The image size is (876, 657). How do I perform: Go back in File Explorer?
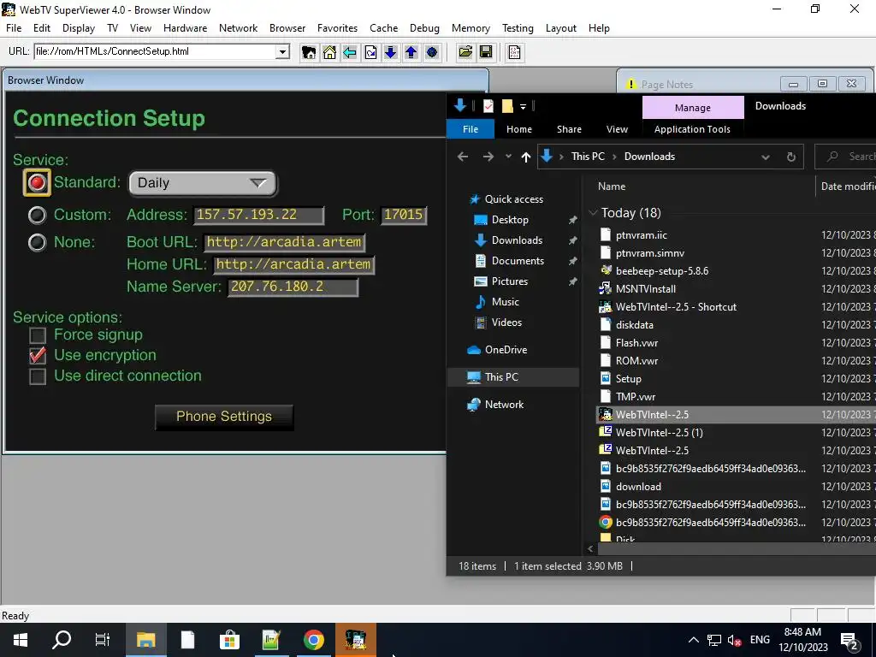point(463,157)
